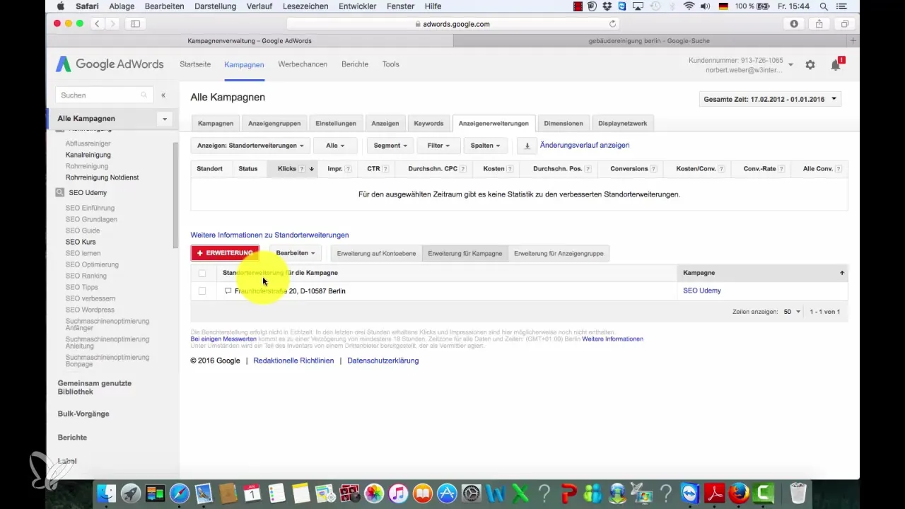The width and height of the screenshot is (905, 509).
Task: Open the SEO Udemy campaign link in table
Action: 702,291
